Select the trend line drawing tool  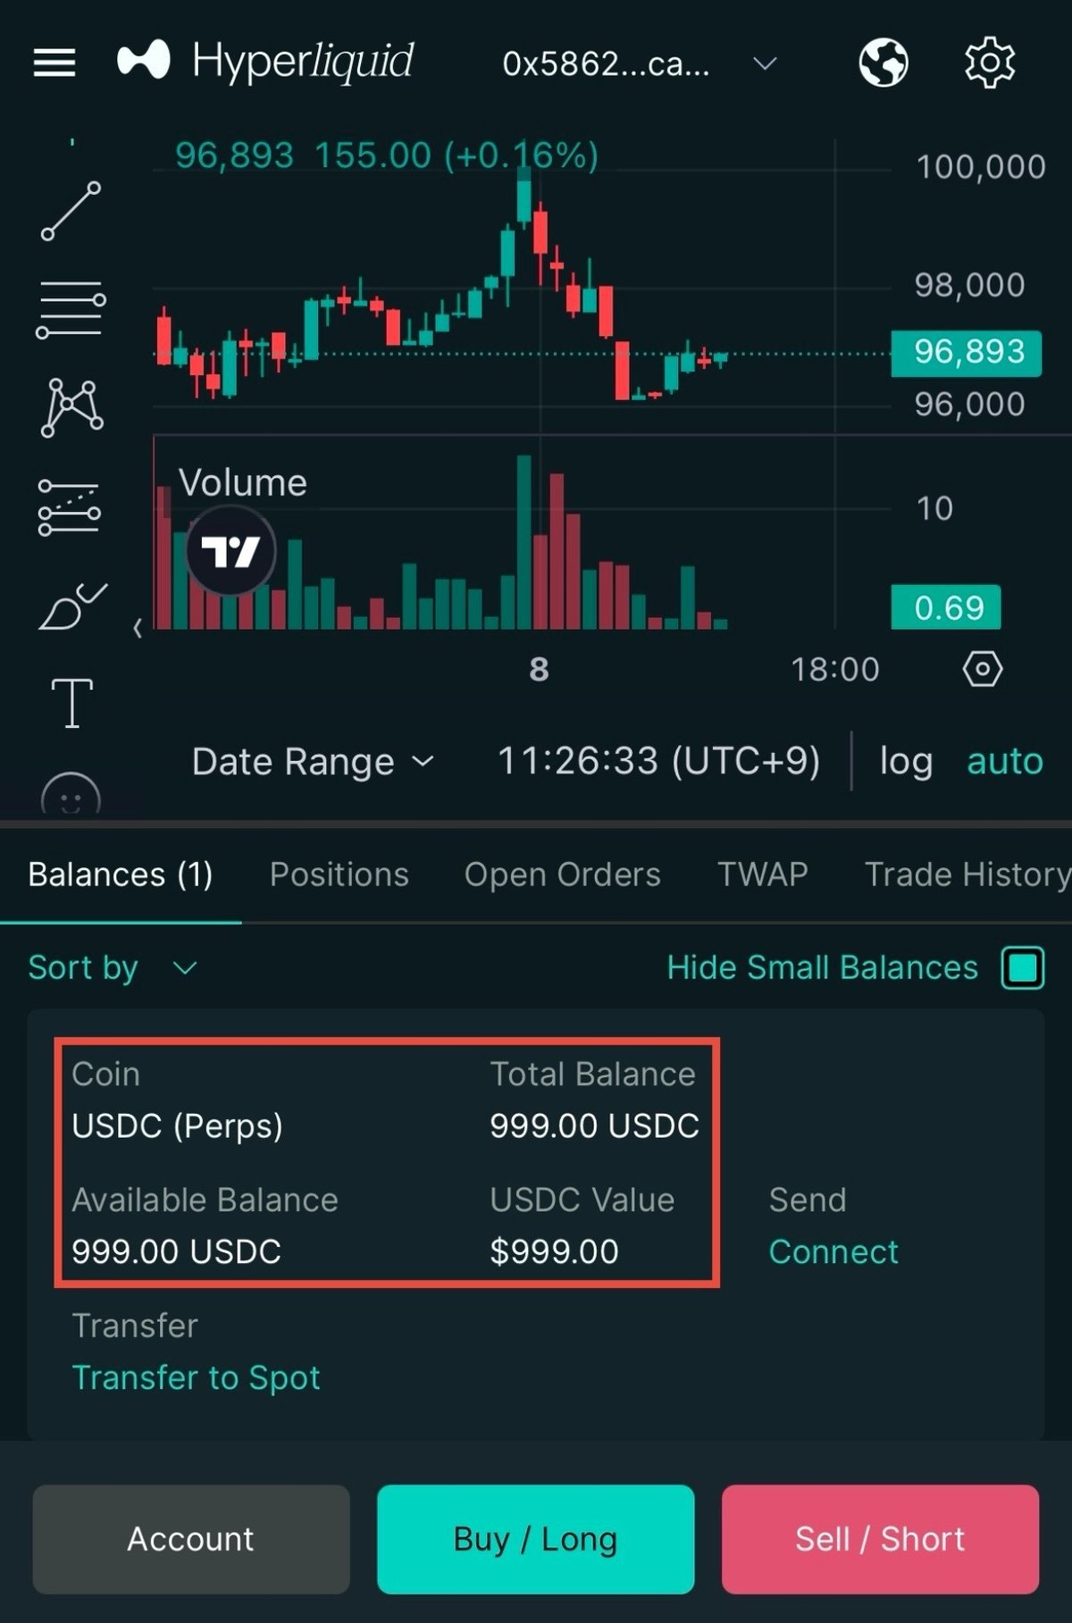tap(71, 212)
